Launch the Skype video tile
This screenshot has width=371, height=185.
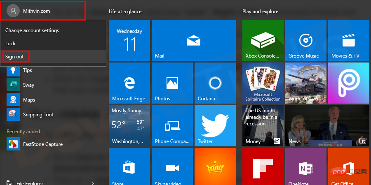click(x=172, y=166)
